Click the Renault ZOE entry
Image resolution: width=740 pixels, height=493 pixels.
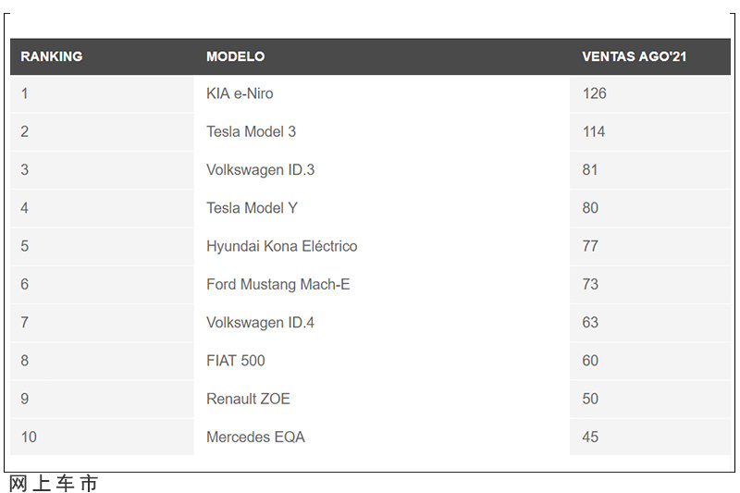[x=381, y=400]
